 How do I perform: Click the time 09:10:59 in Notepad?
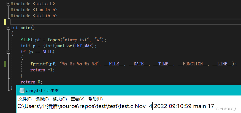[x=180, y=106]
